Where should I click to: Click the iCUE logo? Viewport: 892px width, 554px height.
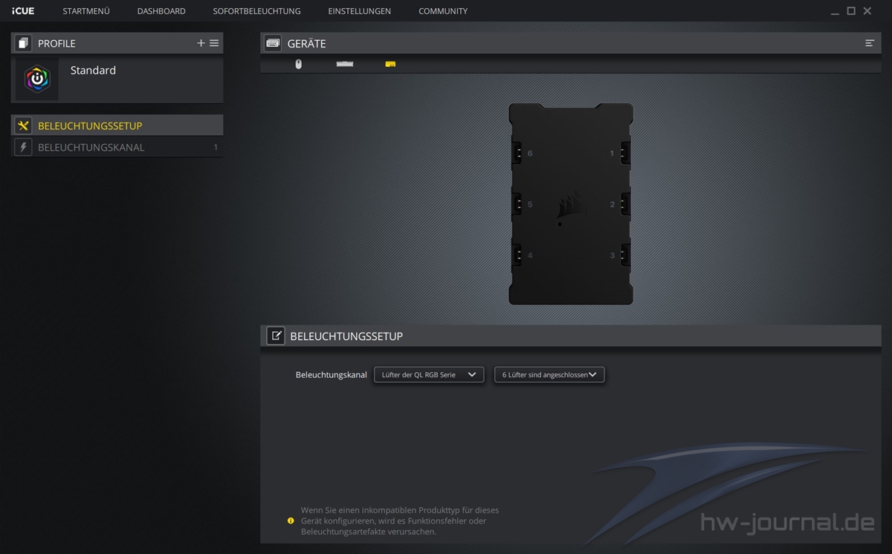pyautogui.click(x=23, y=11)
